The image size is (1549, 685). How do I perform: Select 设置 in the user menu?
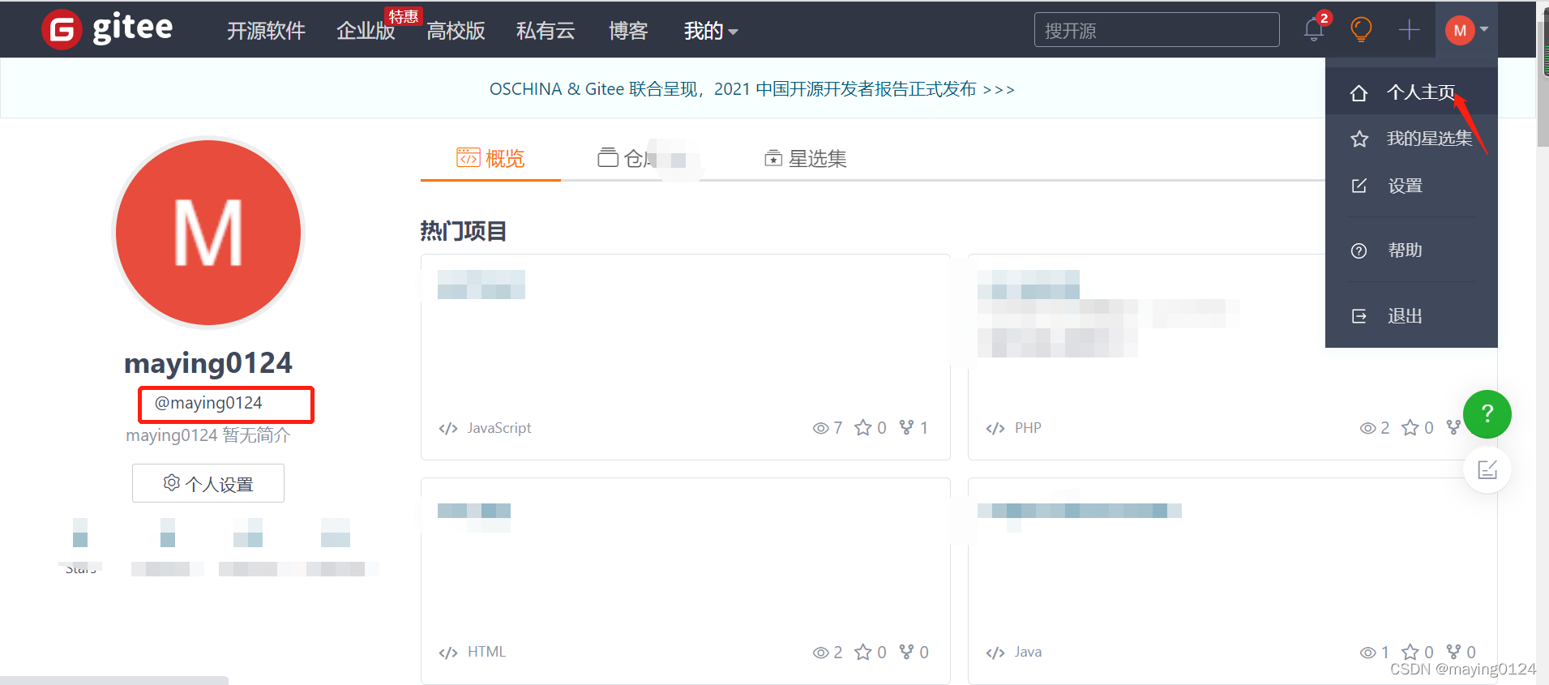click(1411, 186)
